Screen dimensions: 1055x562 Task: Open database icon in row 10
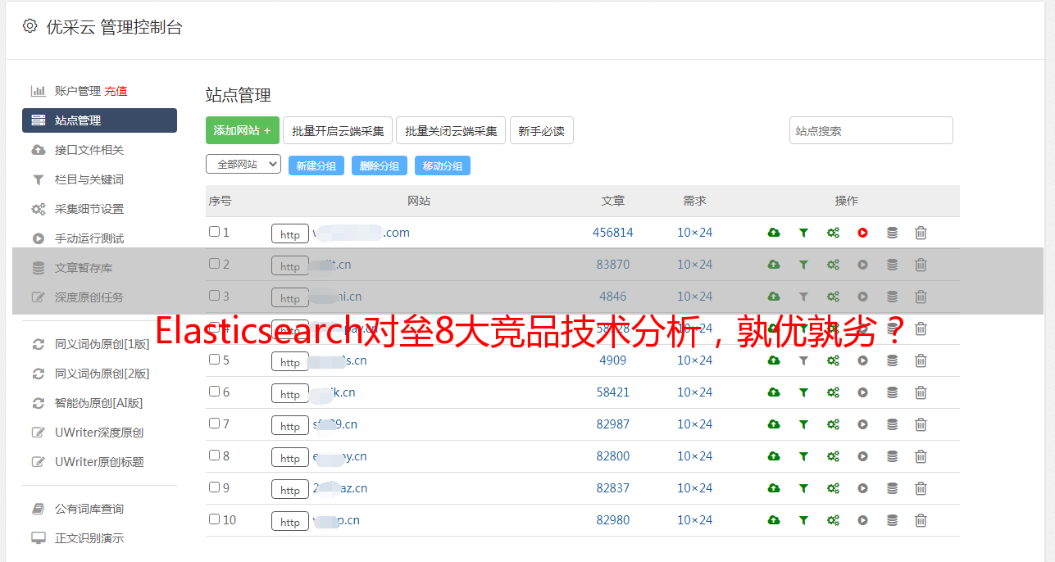(x=892, y=520)
